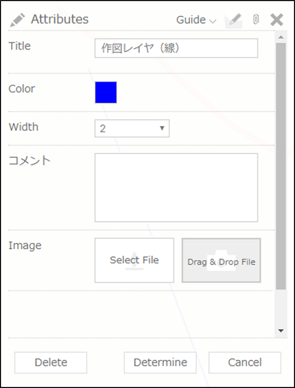Viewport: 295px width, 388px height.
Task: Click the Delete button
Action: tap(51, 362)
